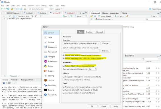Click the find magnifier icon in editor toolbar

[x=32, y=16]
